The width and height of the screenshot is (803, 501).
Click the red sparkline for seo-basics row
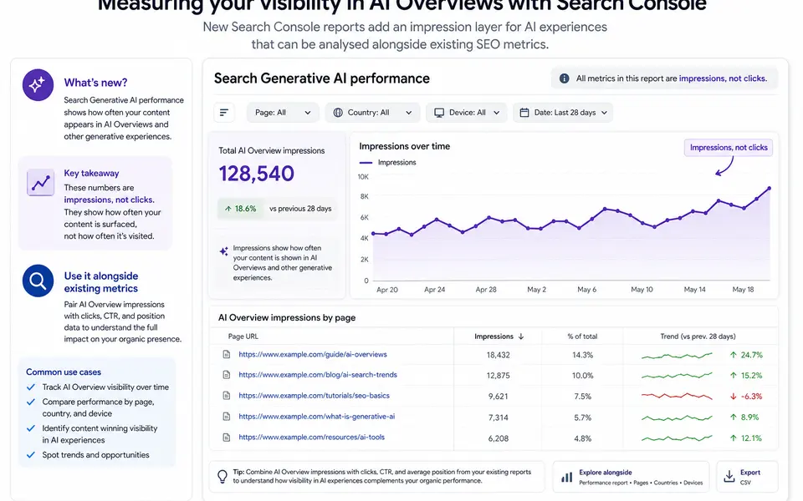click(x=677, y=396)
